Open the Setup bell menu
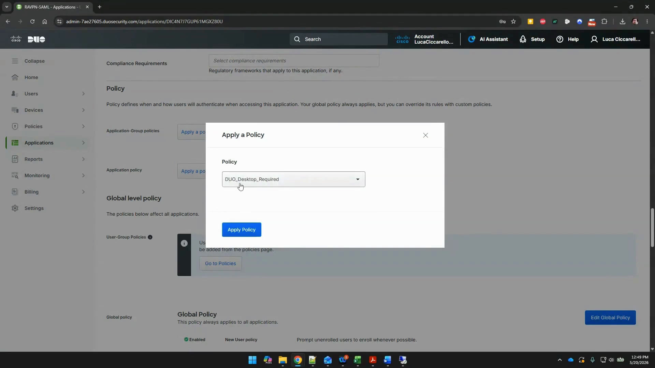The height and width of the screenshot is (368, 655). 532,39
